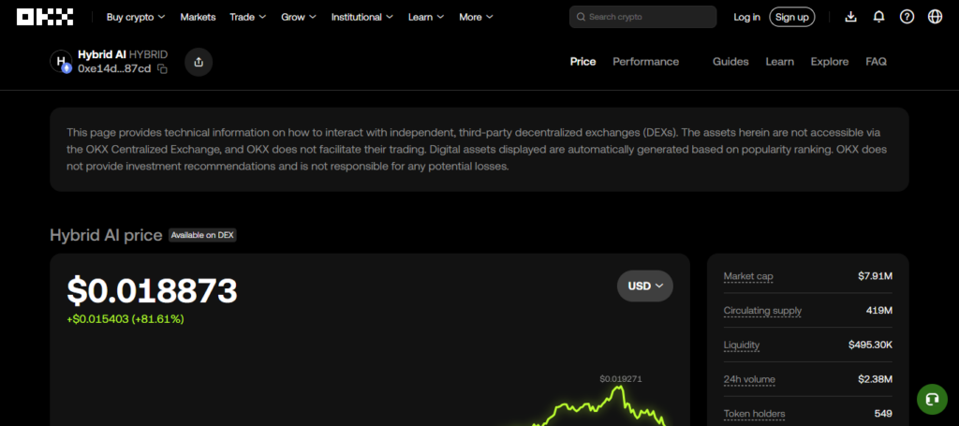Click the share token button
The width and height of the screenshot is (959, 426).
(199, 62)
